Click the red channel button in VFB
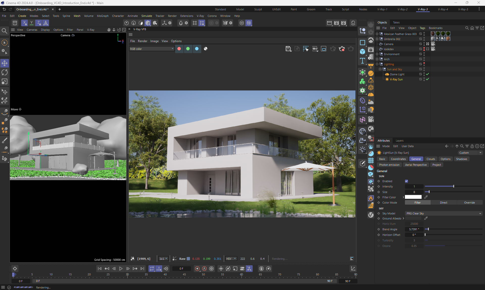The height and width of the screenshot is (290, 485). [179, 49]
